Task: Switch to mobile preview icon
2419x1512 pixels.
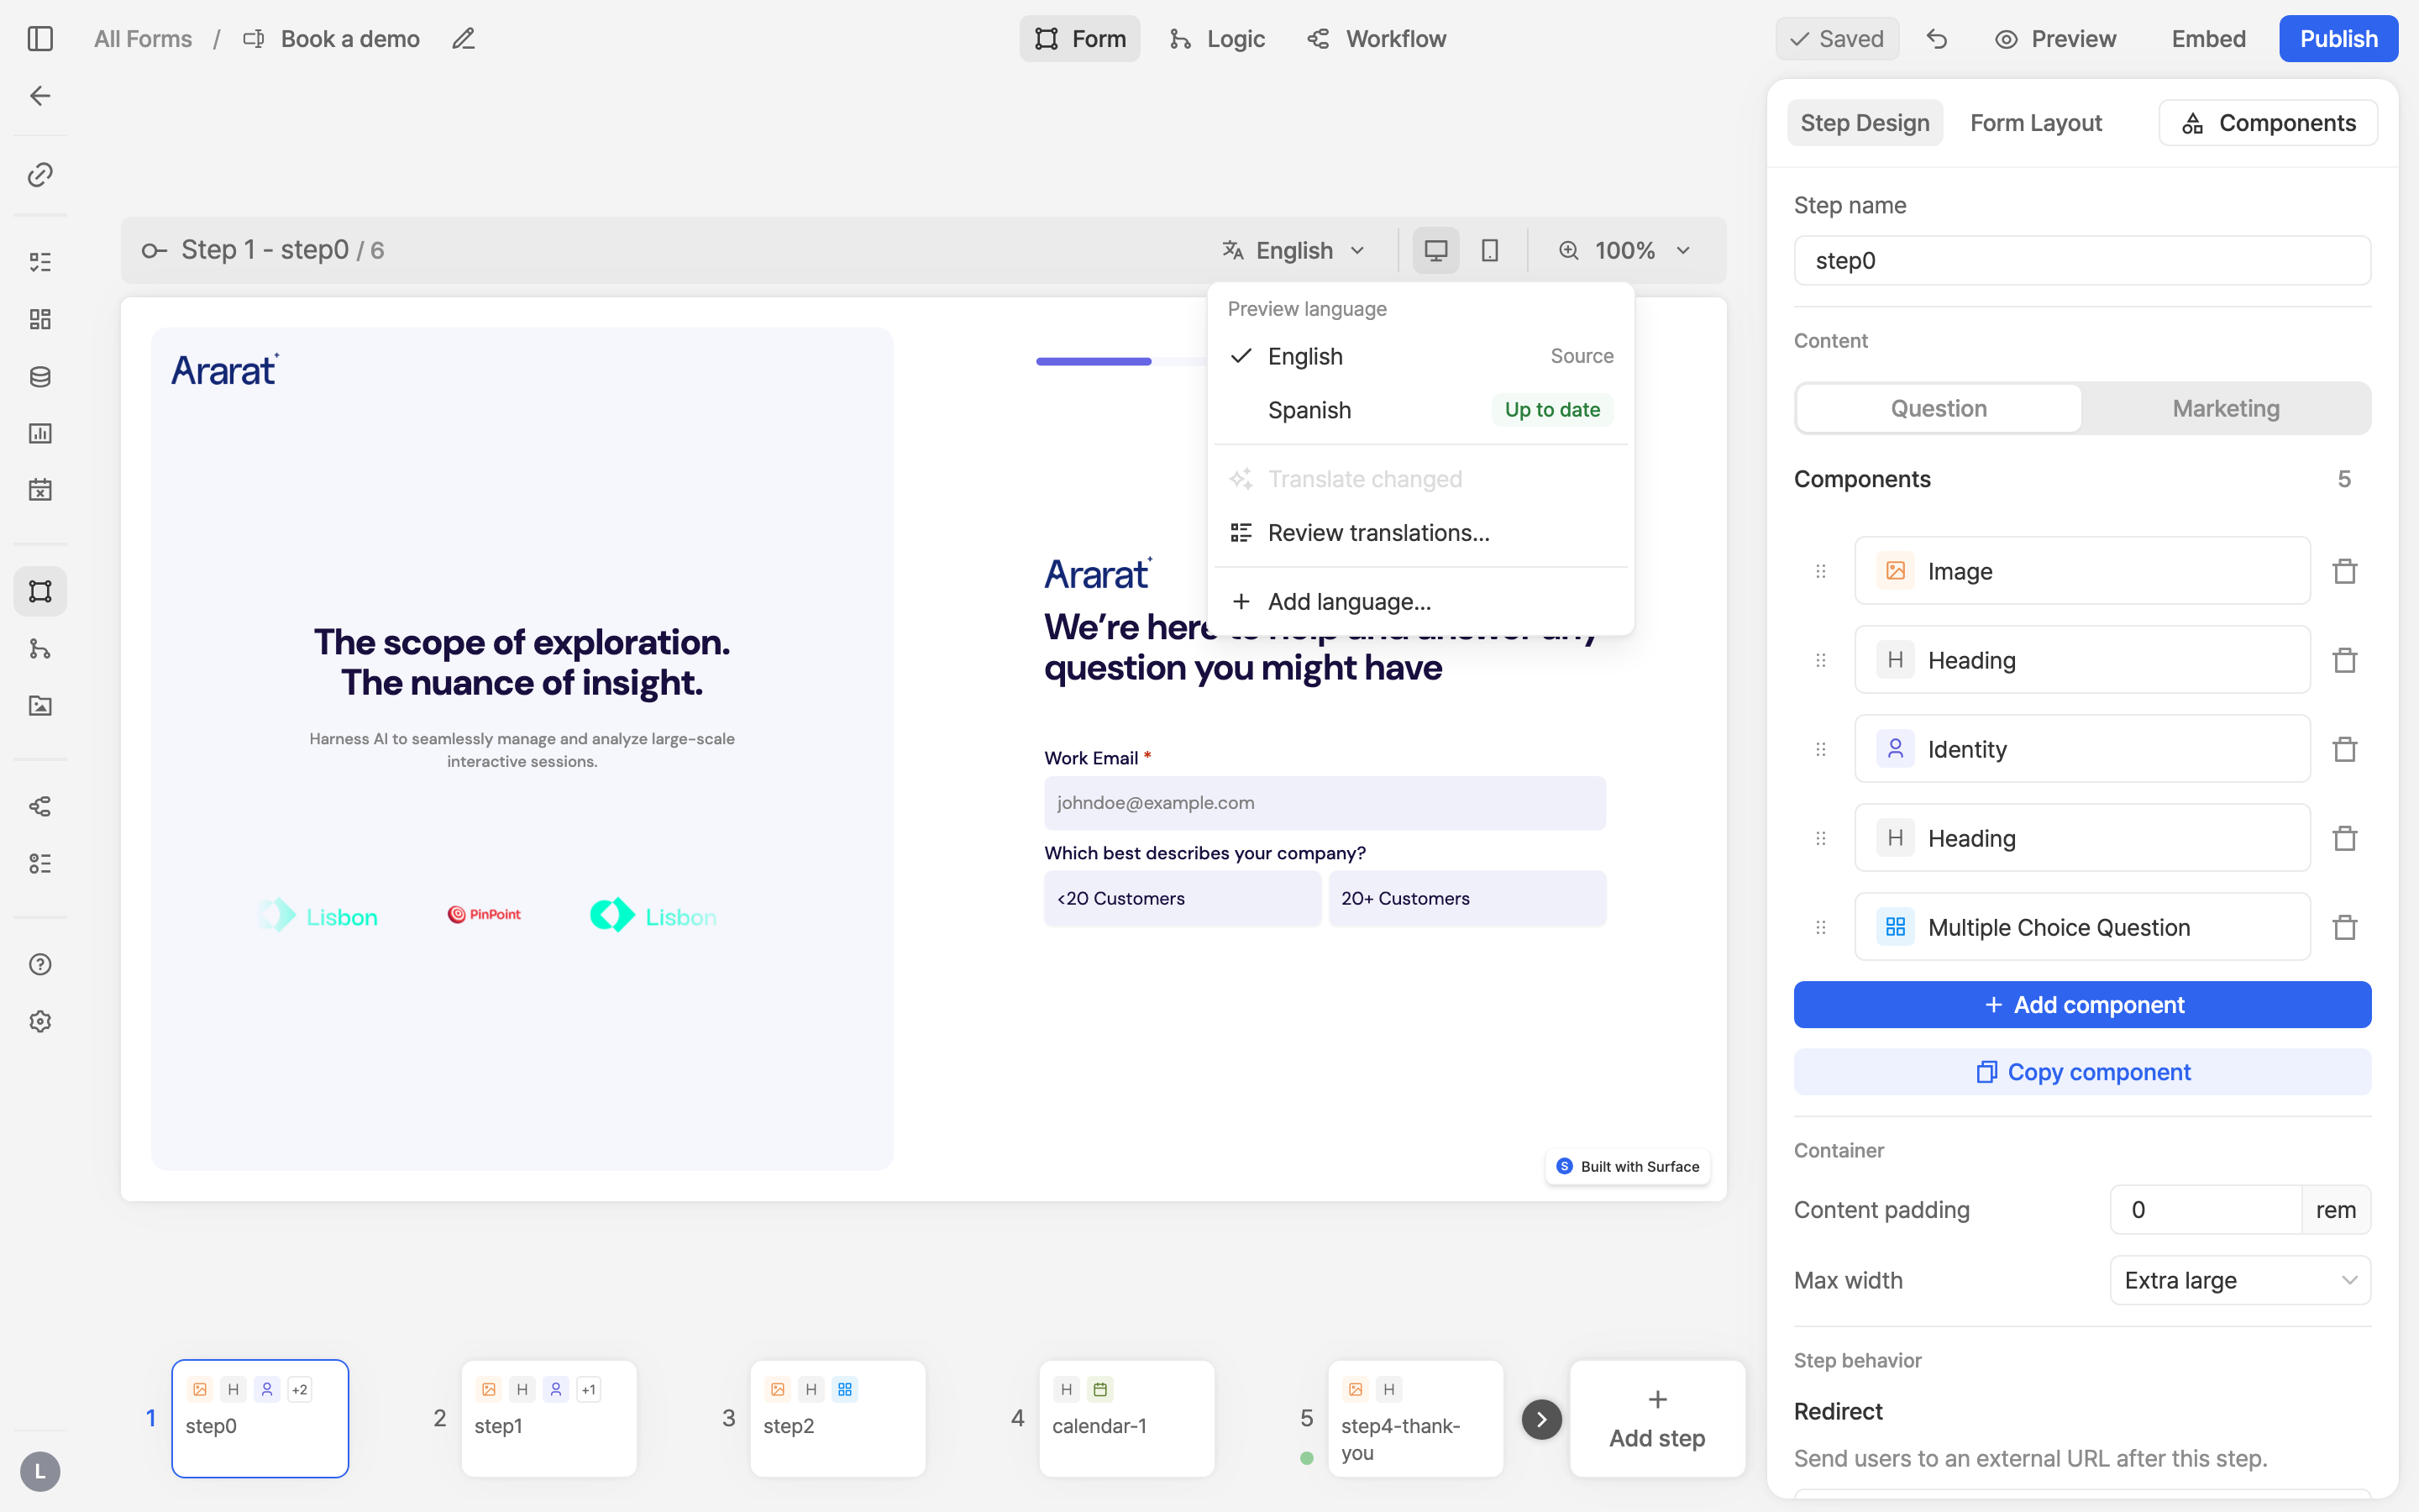Action: click(1489, 250)
